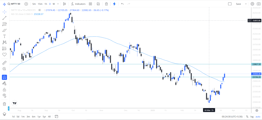Click the app logo at top left

point(4,4)
